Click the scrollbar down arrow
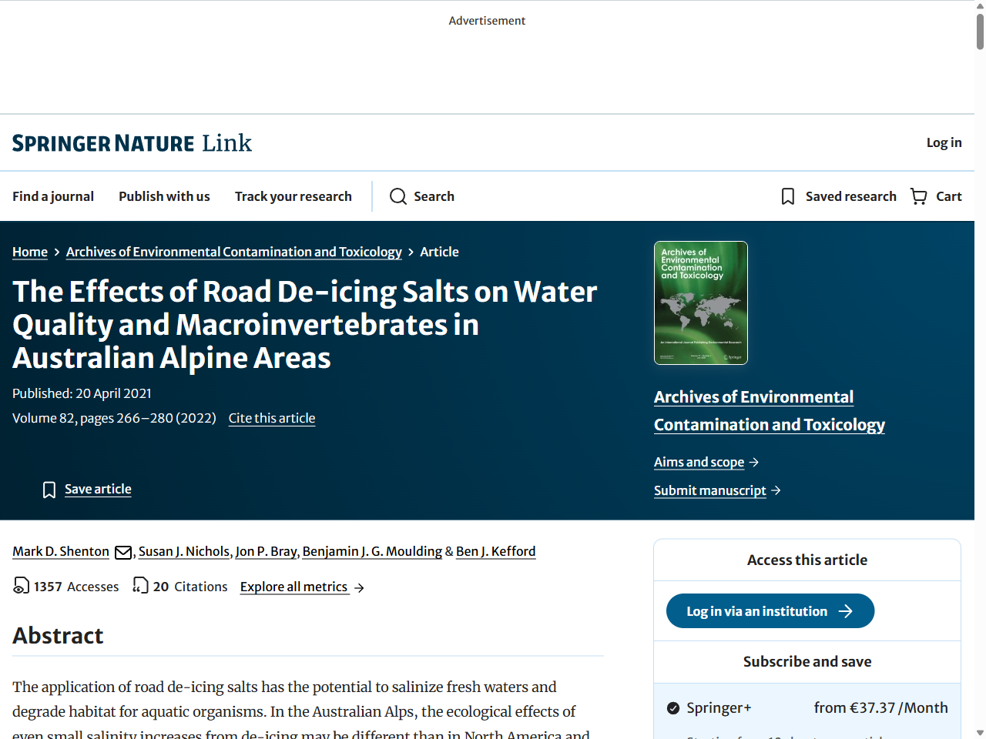The image size is (986, 739). point(980,733)
